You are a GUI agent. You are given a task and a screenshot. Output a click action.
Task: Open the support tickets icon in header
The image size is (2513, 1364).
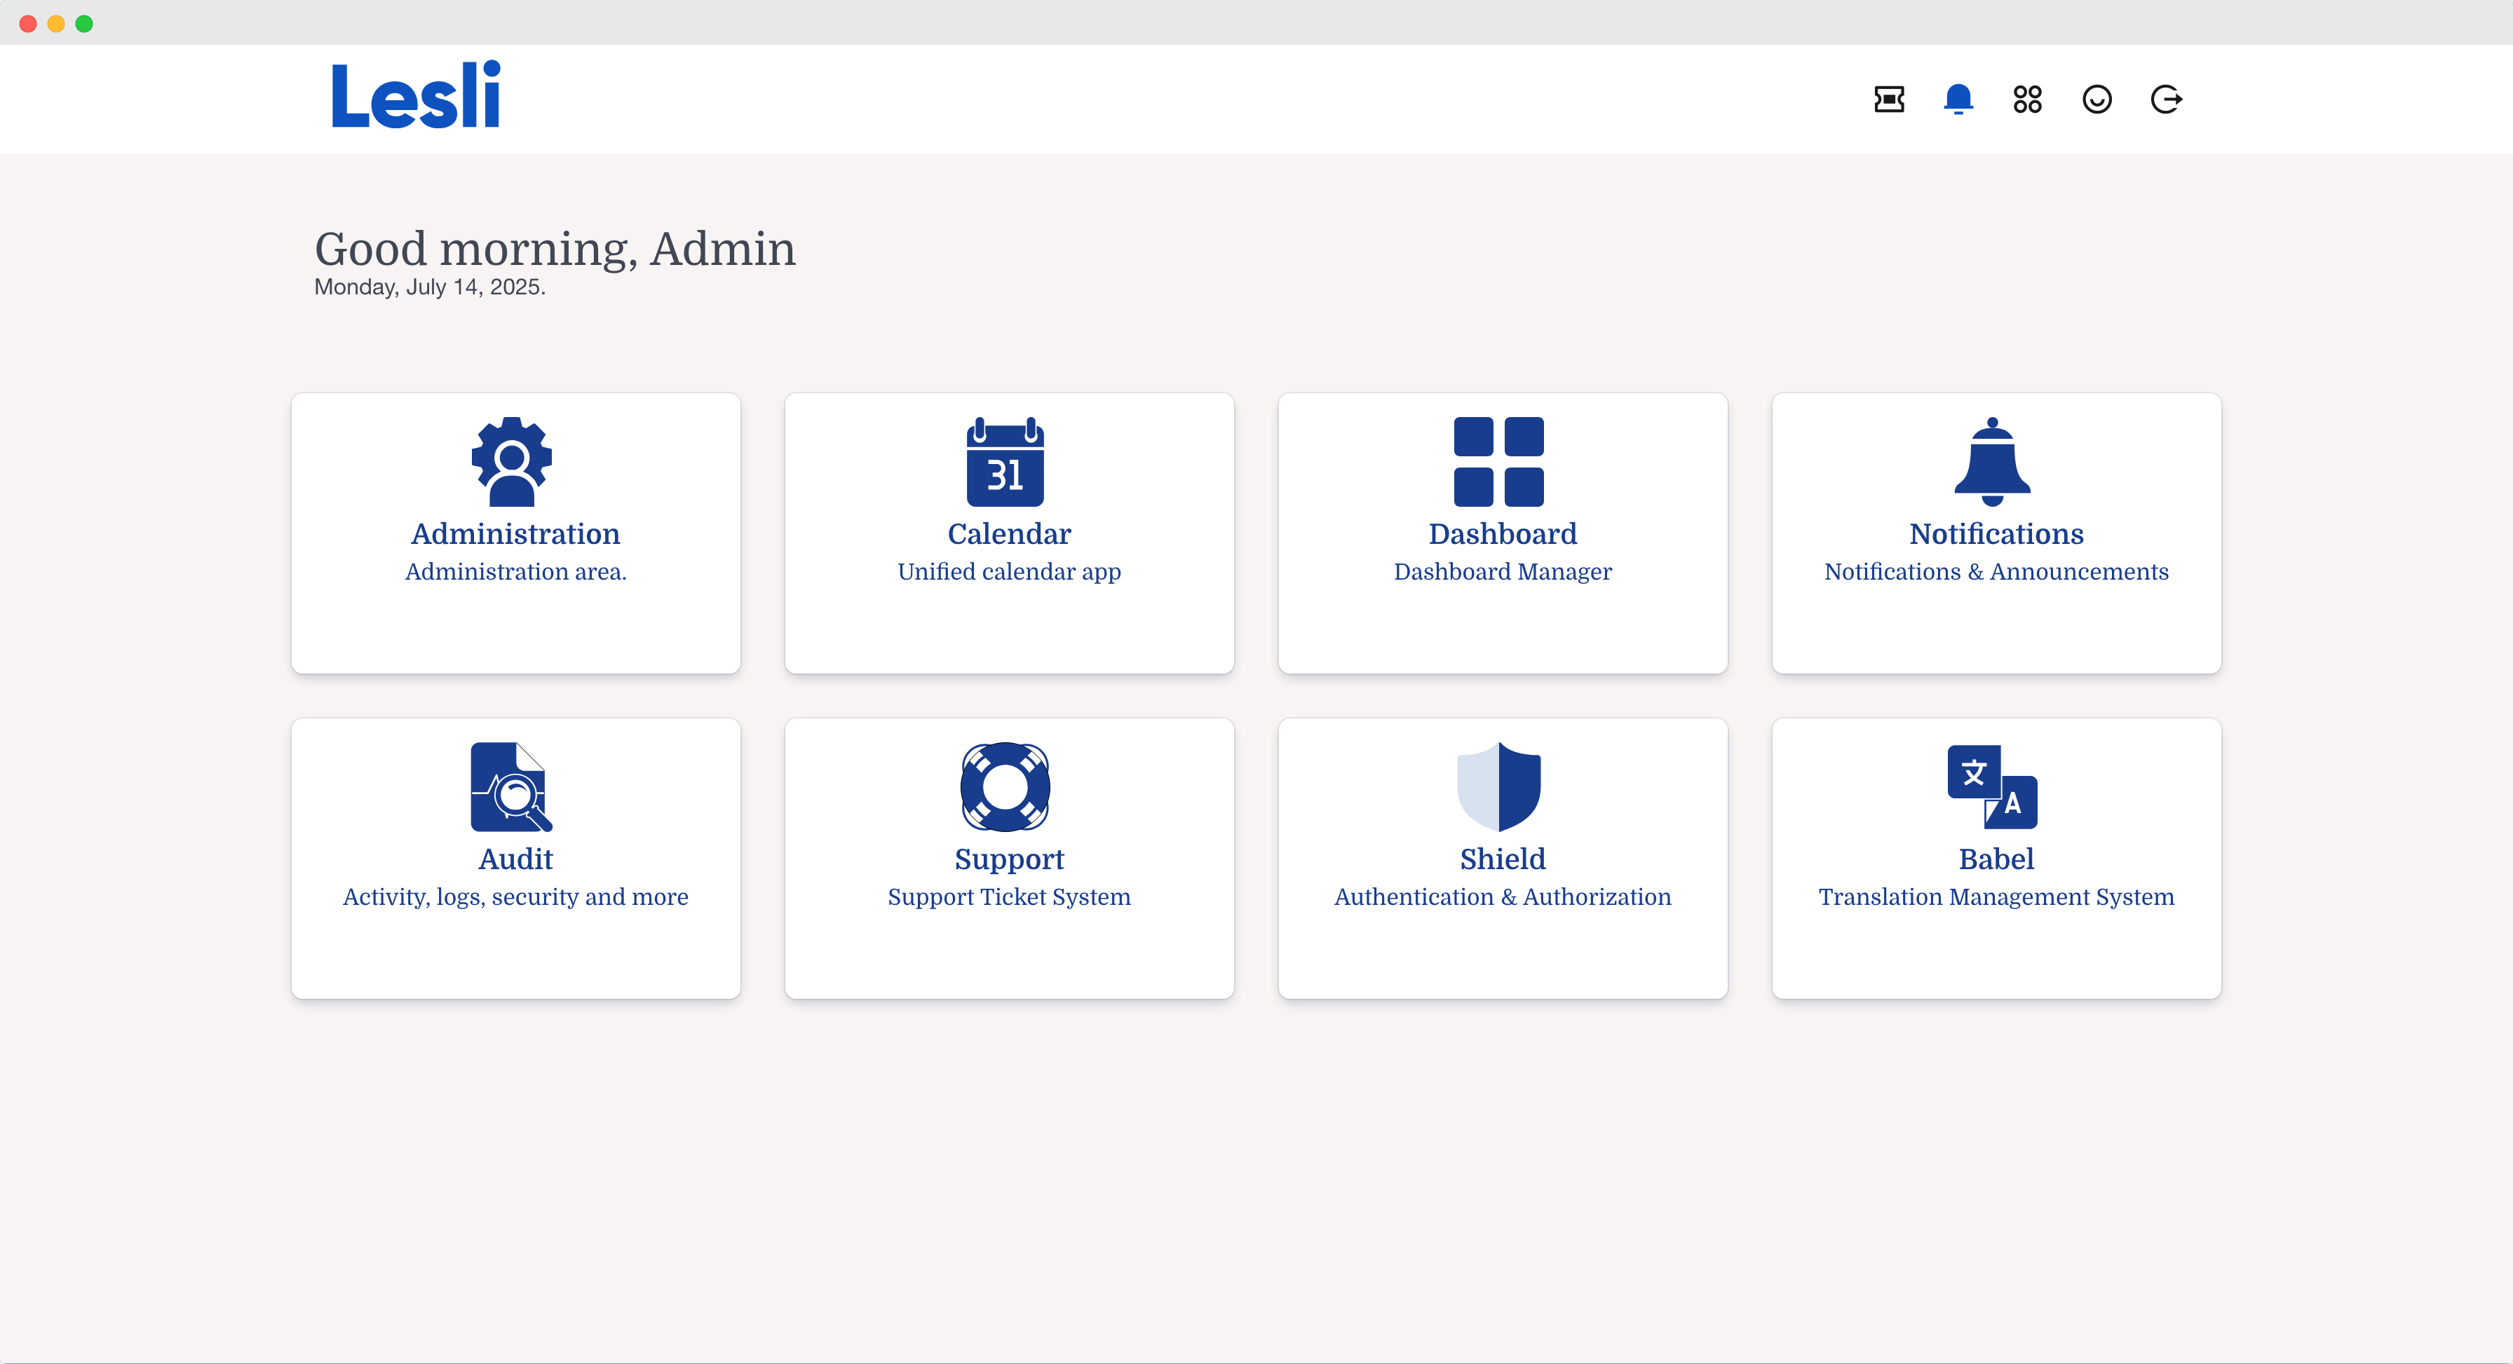[1889, 100]
